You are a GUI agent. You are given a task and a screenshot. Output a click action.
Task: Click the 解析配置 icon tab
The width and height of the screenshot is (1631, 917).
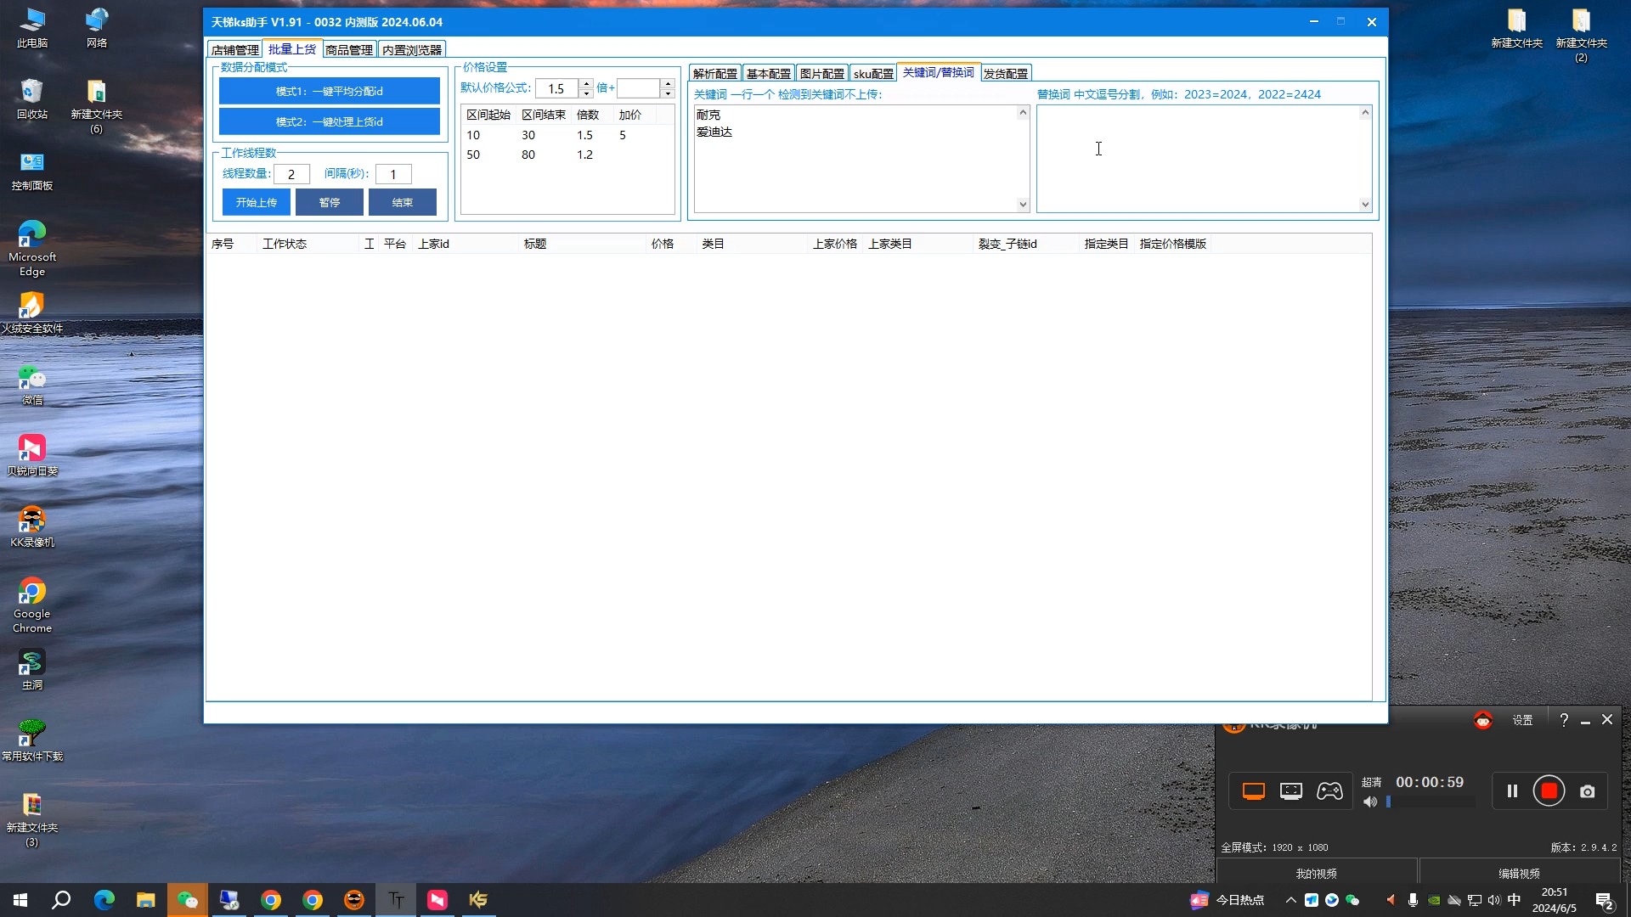[716, 73]
